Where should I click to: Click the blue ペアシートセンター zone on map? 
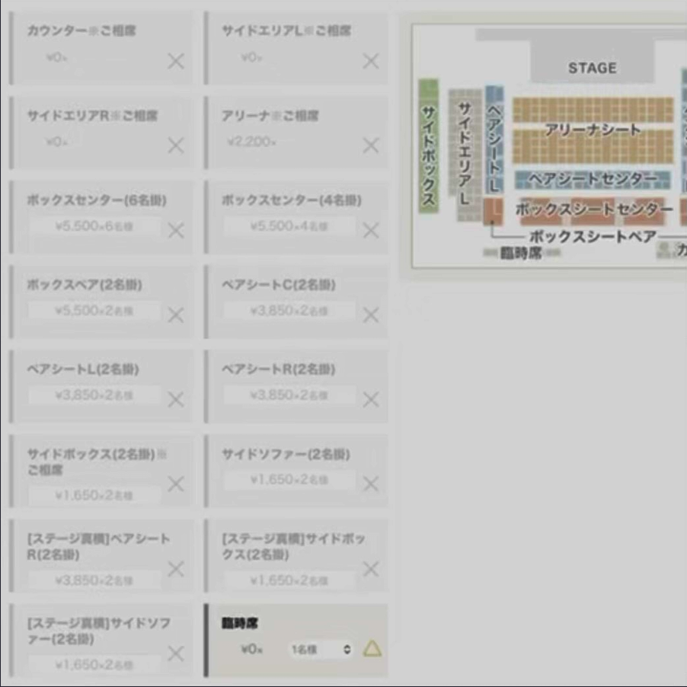point(593,180)
